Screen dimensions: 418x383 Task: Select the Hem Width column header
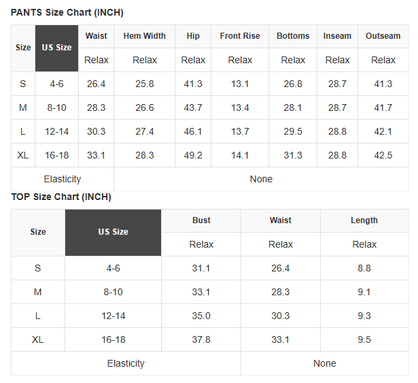(x=145, y=36)
